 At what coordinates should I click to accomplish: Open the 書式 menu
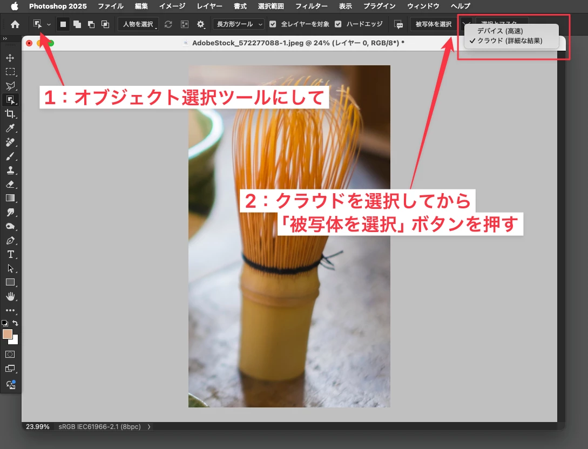[240, 6]
